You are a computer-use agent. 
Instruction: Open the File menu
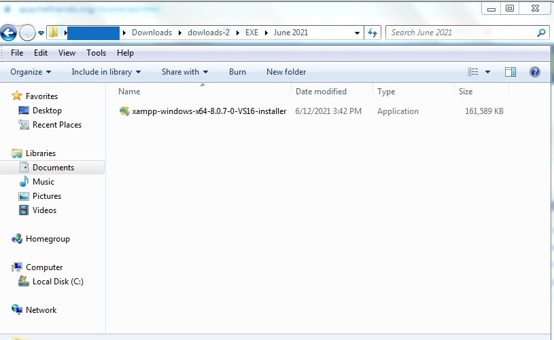point(17,53)
